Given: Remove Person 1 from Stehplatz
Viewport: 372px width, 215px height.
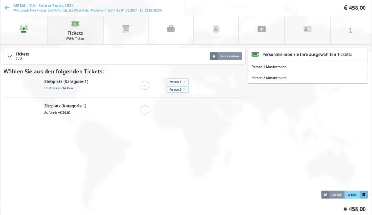Looking at the screenshot, I should coord(185,82).
